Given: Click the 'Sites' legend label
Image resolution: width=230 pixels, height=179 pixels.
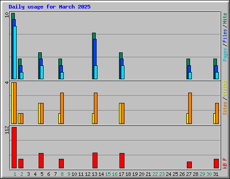Looking at the screenshot, I should 225,108.
